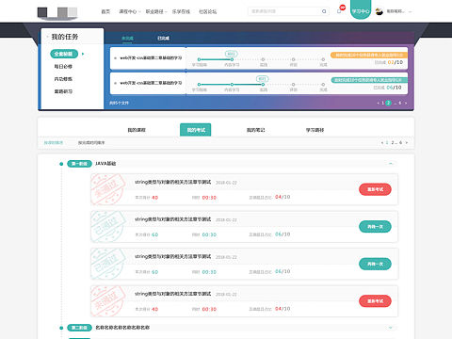This screenshot has width=452, height=339.
Task: Click the first exam score value 40
Action: tap(154, 198)
